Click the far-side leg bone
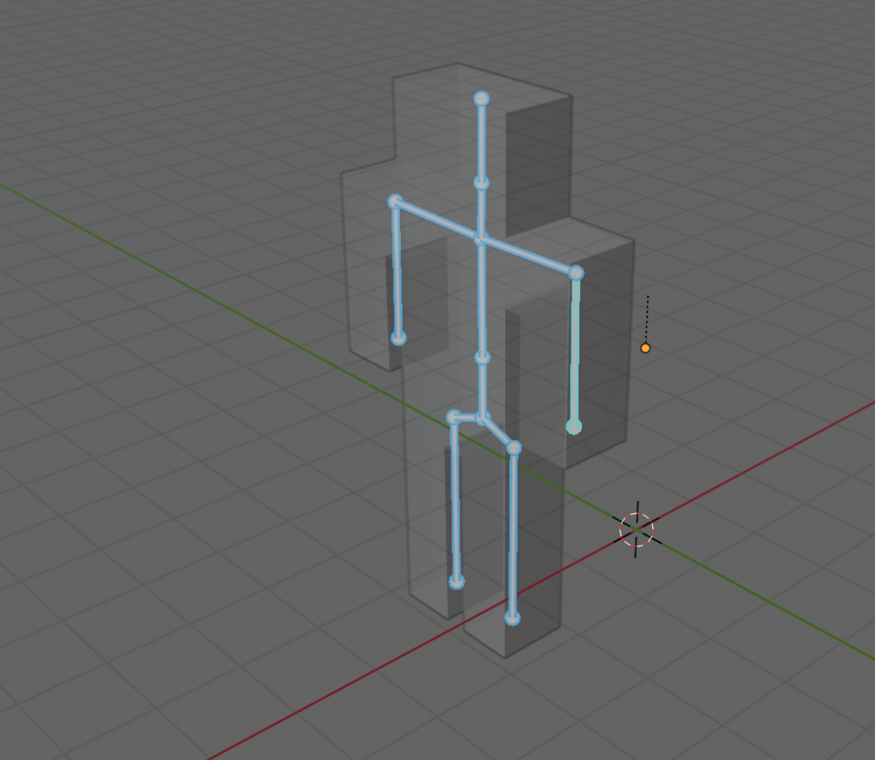The height and width of the screenshot is (760, 875). pos(455,500)
